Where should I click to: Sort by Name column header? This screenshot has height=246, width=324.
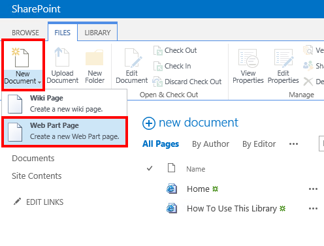(x=196, y=169)
